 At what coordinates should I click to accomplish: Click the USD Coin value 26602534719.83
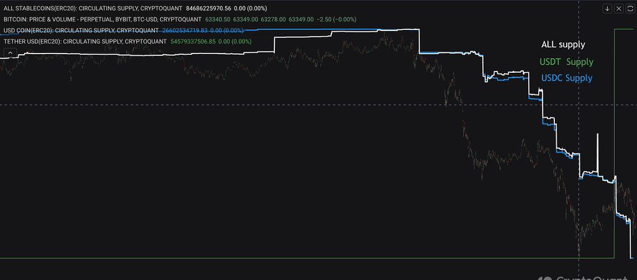pyautogui.click(x=185, y=30)
